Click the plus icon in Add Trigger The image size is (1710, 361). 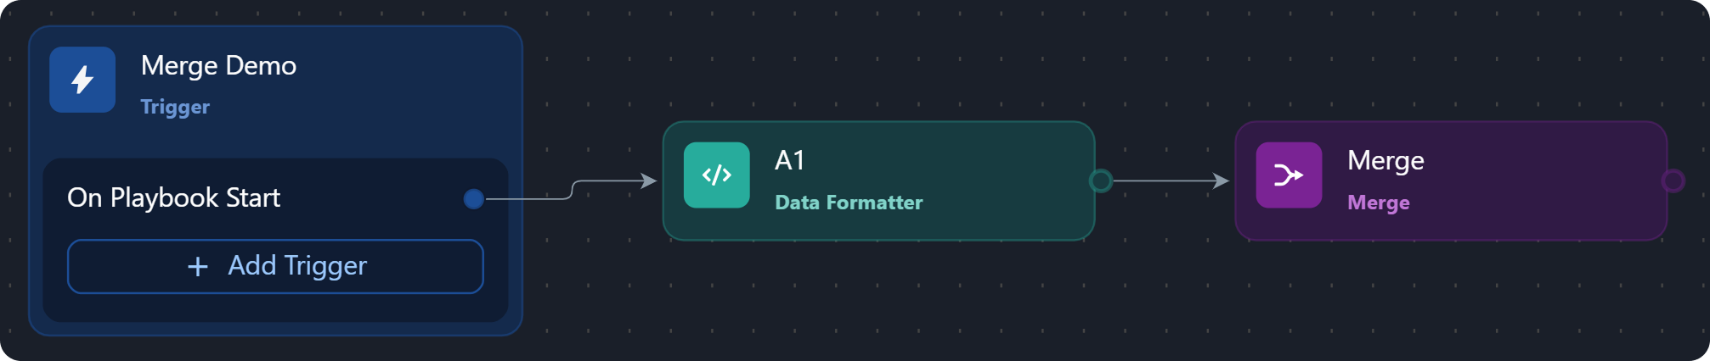tap(197, 267)
